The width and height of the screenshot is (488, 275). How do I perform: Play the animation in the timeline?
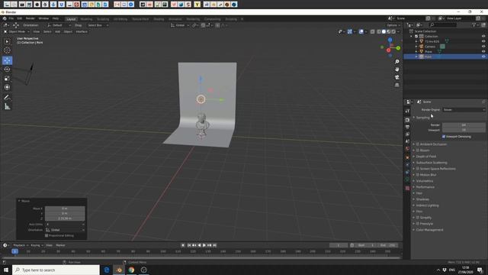tap(204, 245)
